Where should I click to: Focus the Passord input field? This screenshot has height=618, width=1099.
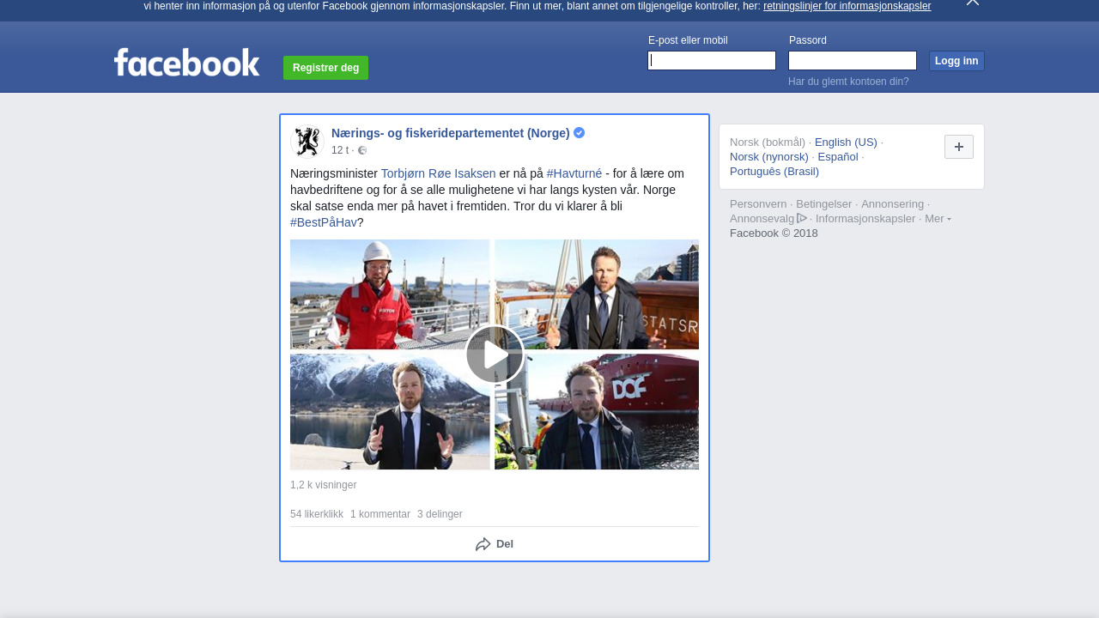pyautogui.click(x=853, y=60)
